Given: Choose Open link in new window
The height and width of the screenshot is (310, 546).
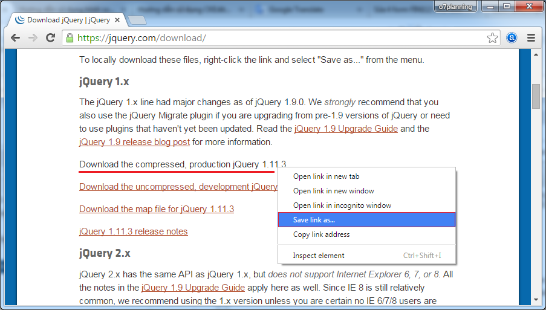Looking at the screenshot, I should (366, 191).
